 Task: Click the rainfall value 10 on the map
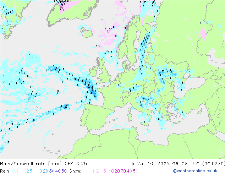click(88, 87)
